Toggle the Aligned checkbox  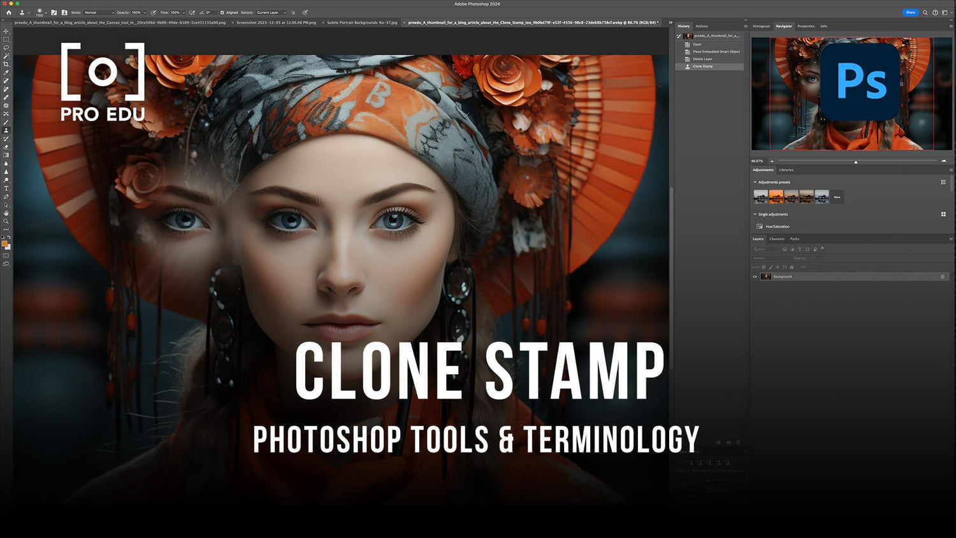[x=222, y=12]
